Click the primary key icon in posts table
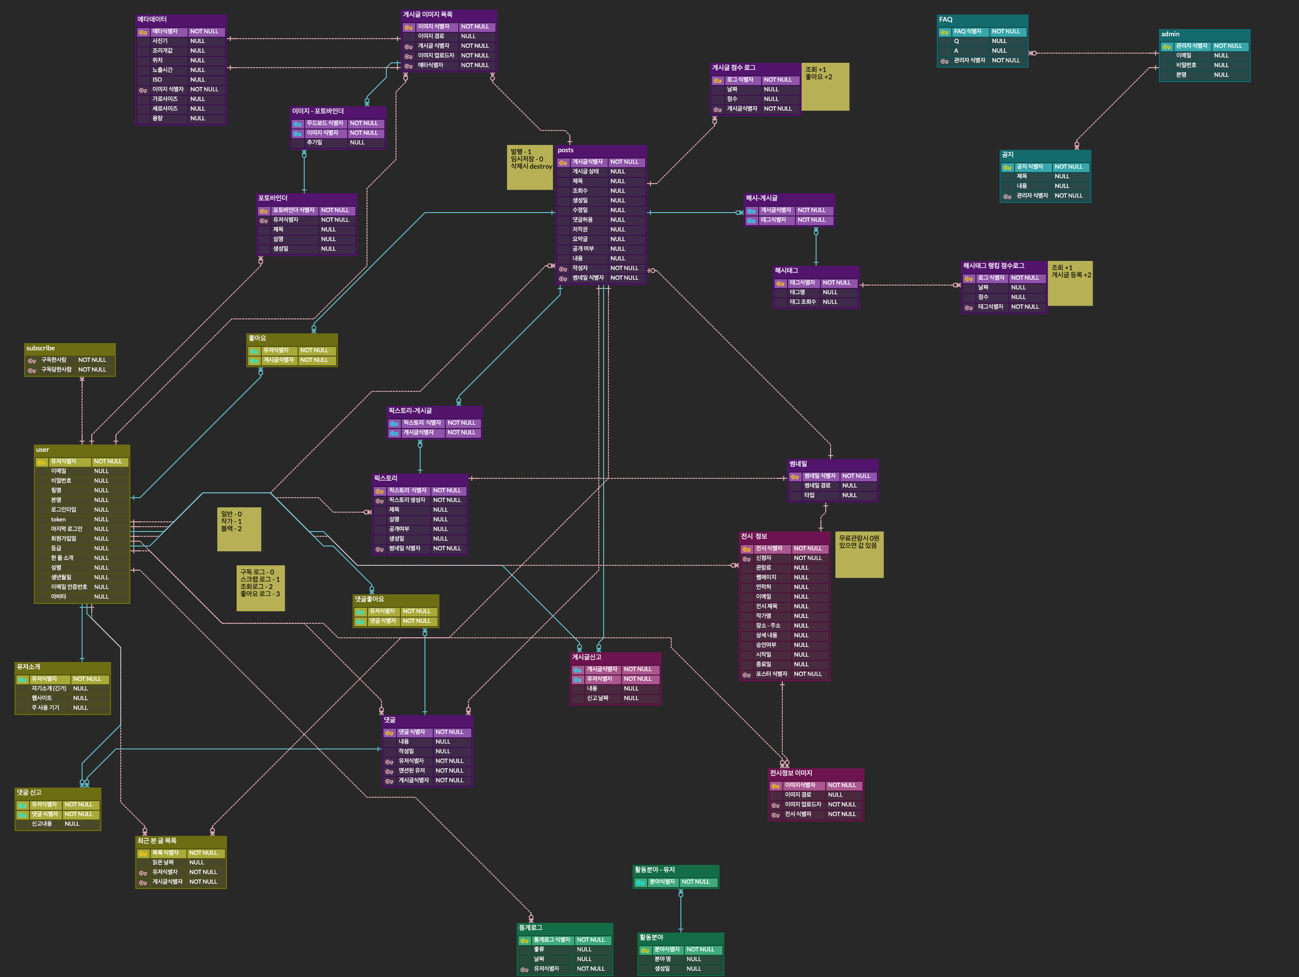The height and width of the screenshot is (977, 1299). coord(563,163)
